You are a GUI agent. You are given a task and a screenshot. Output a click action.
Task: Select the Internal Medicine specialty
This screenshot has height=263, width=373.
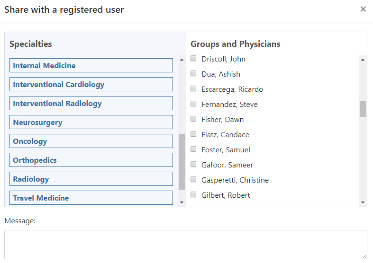(91, 66)
